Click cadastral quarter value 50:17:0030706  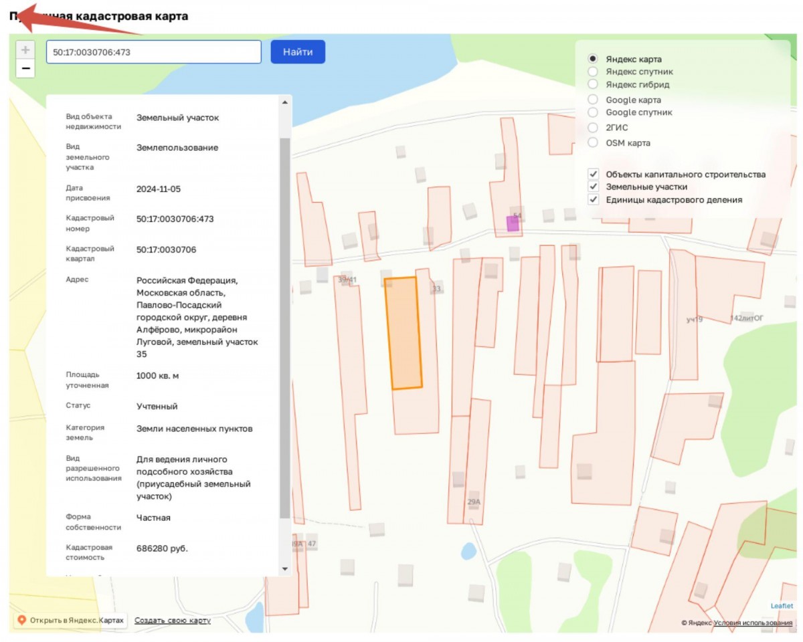click(167, 249)
